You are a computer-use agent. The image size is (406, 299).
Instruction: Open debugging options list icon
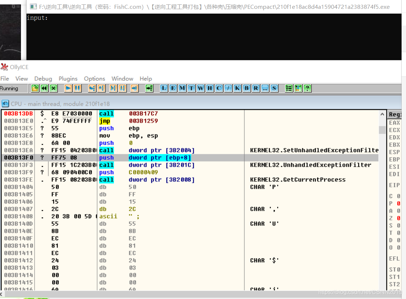(x=289, y=89)
